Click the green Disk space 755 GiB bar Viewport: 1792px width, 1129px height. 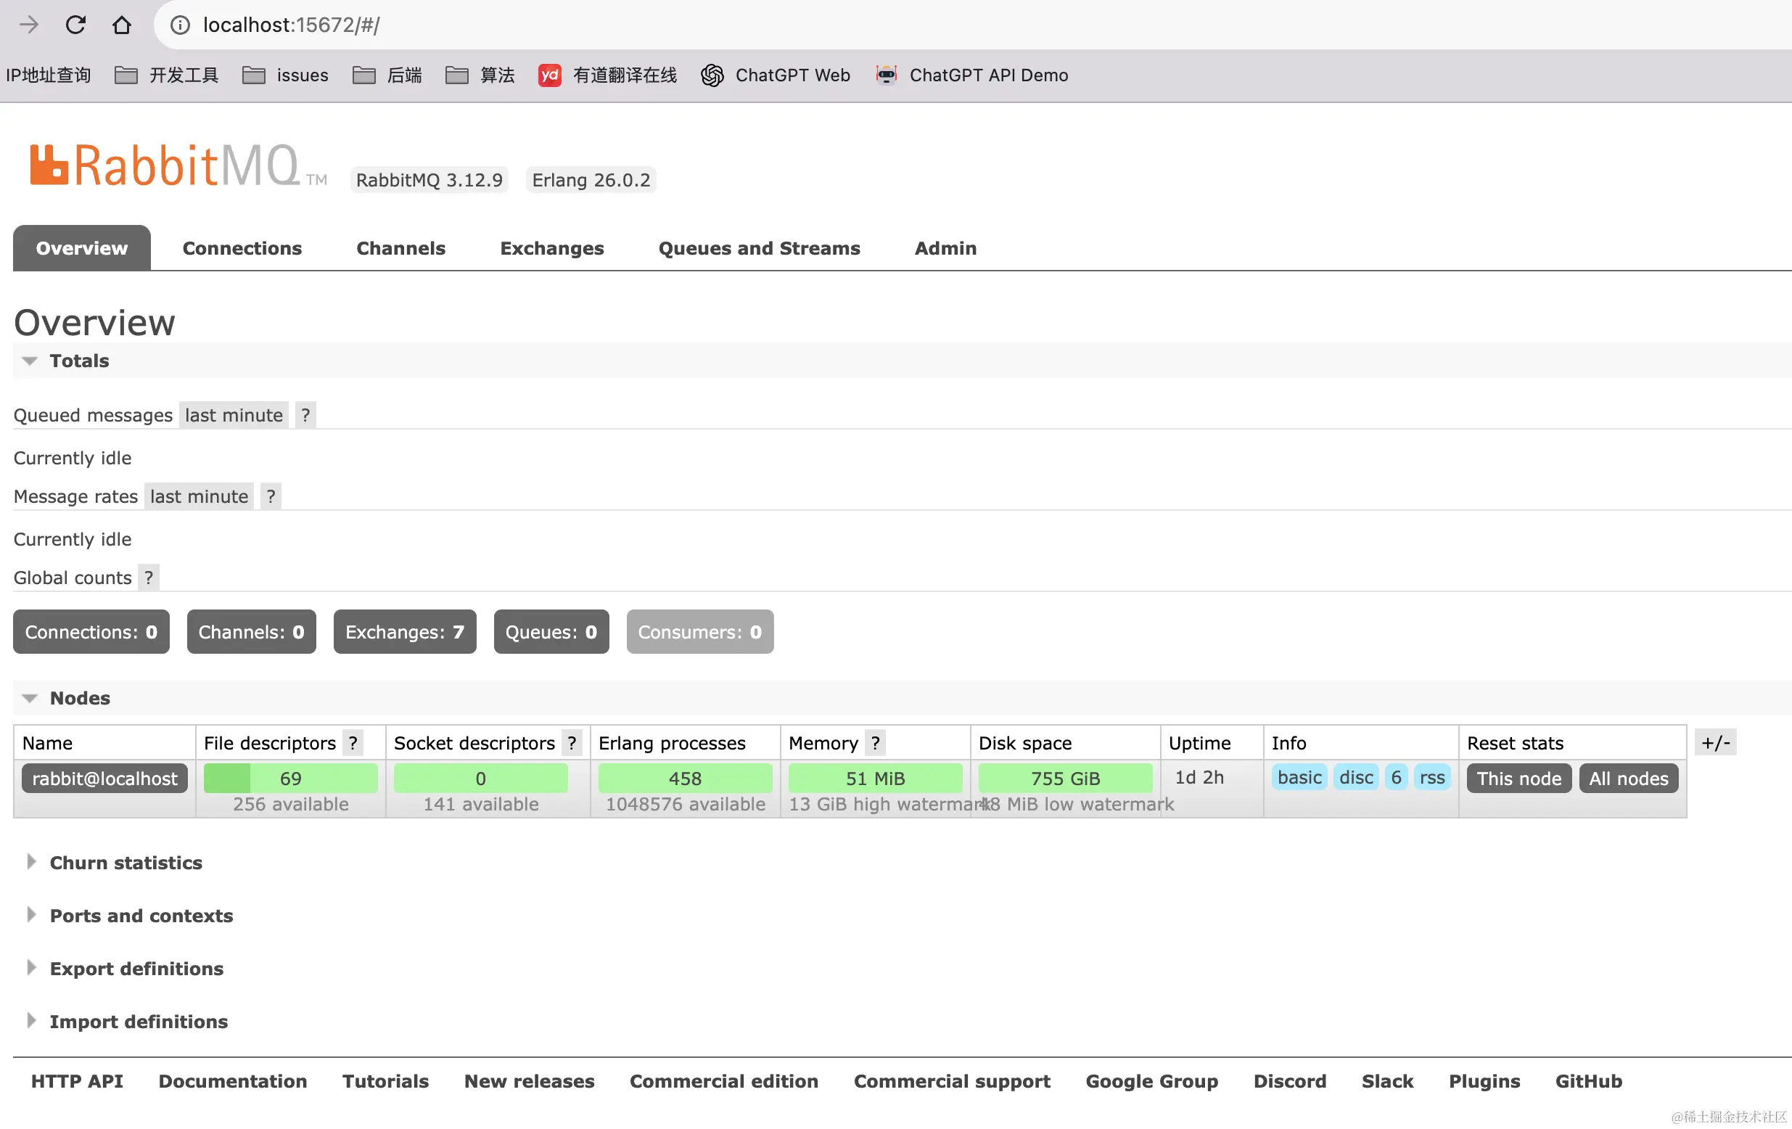(x=1064, y=779)
